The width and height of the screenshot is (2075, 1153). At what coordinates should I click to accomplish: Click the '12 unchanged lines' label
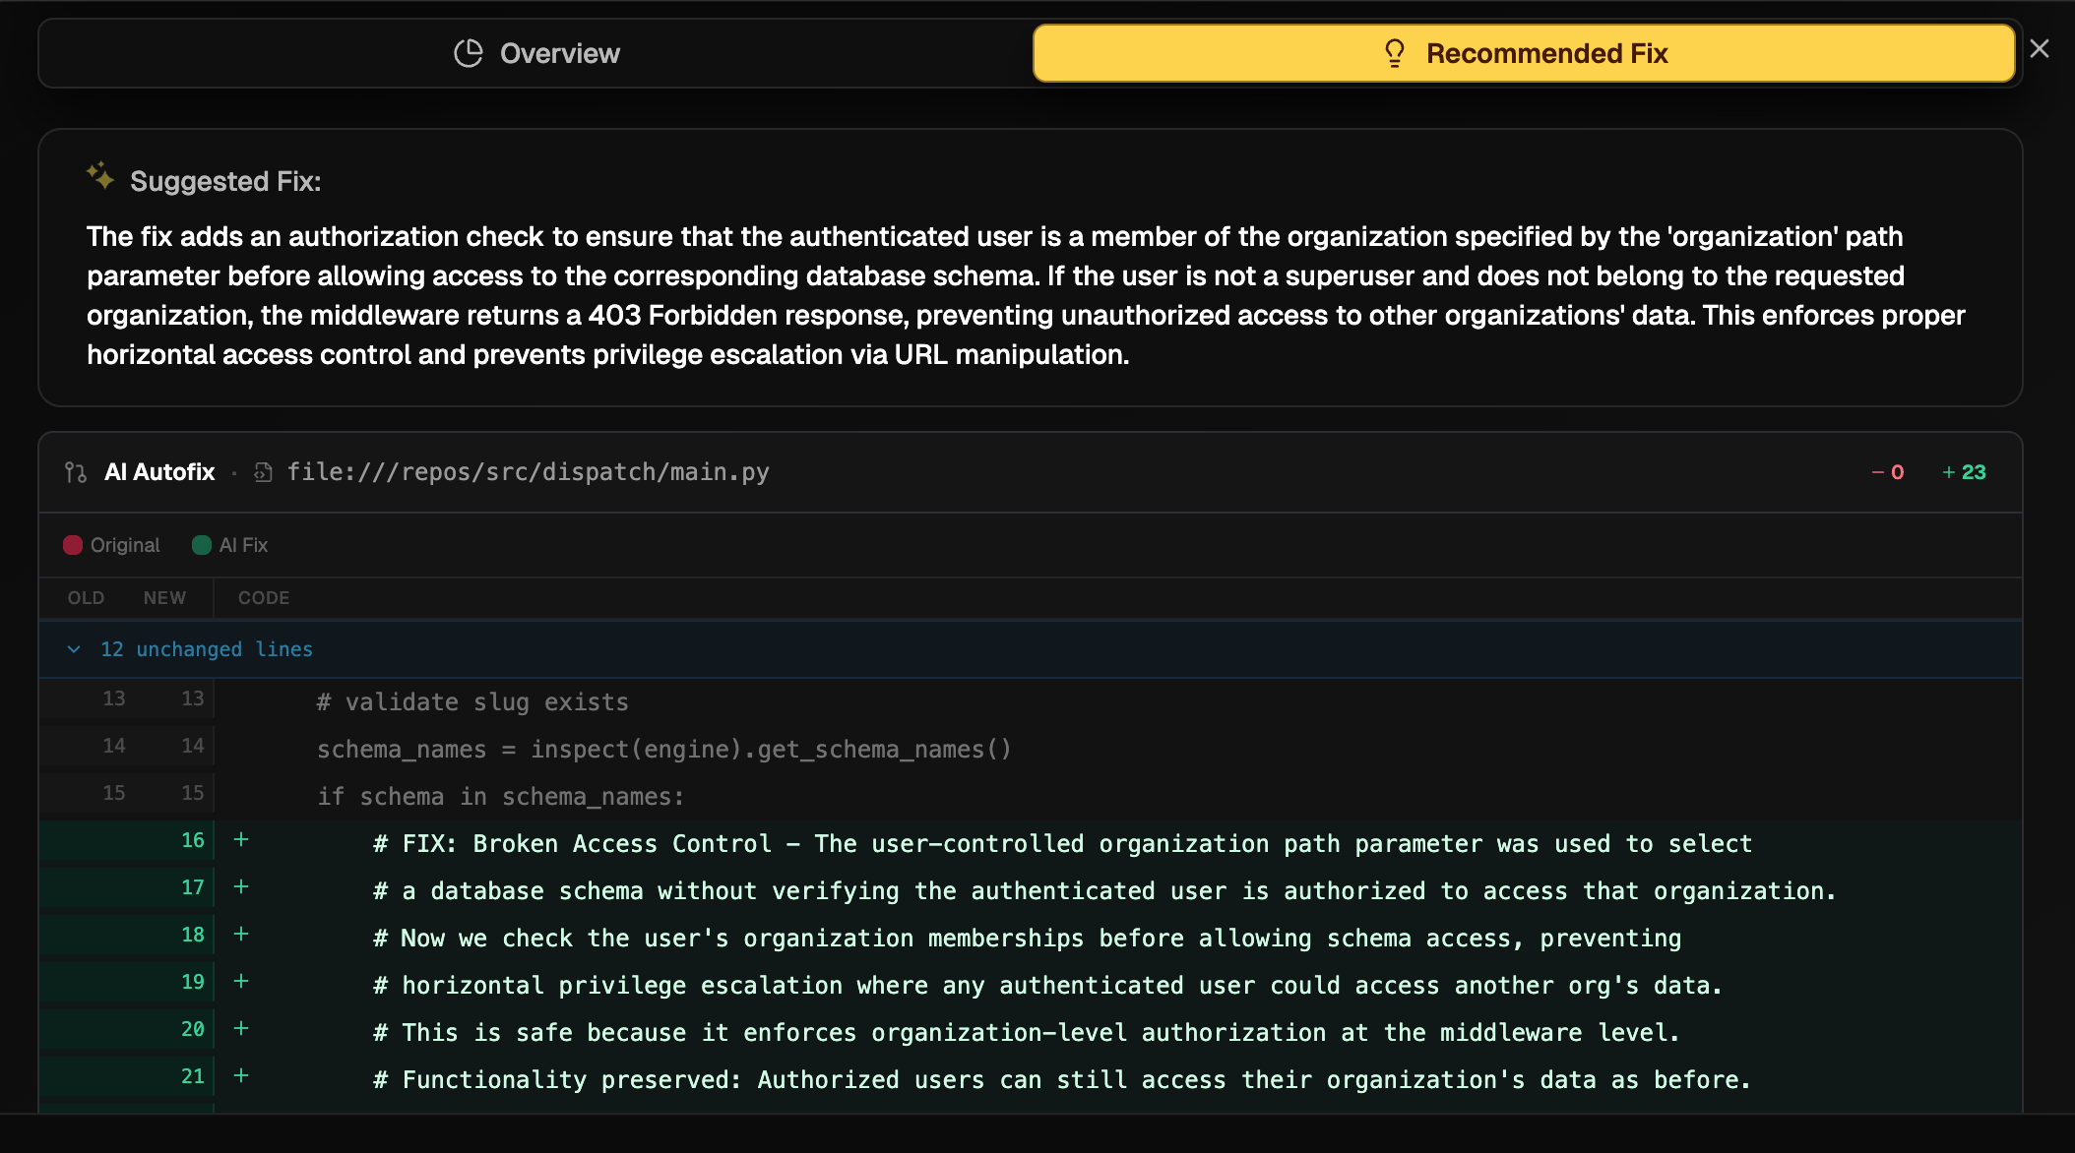point(207,649)
